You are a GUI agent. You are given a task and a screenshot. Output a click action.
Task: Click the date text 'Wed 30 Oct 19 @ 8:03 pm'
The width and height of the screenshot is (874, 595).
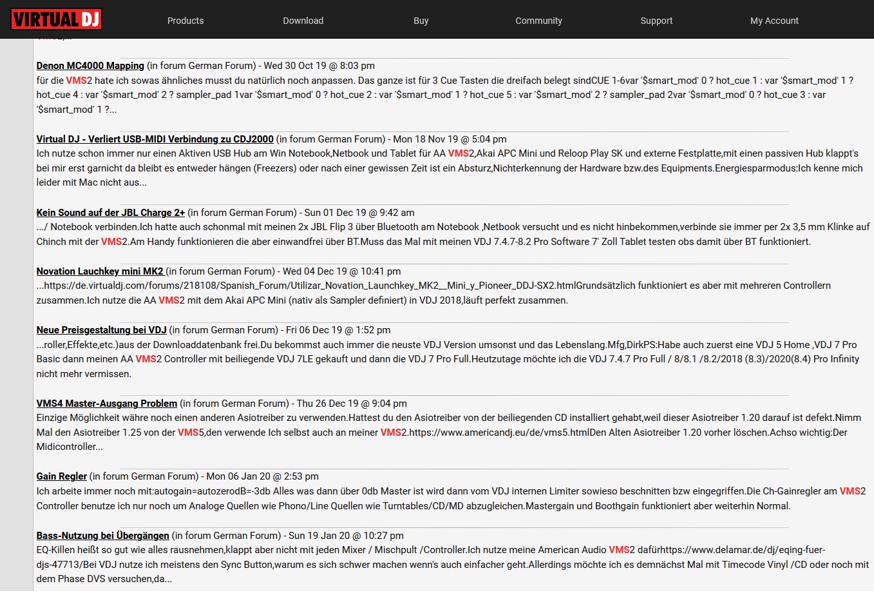click(319, 66)
